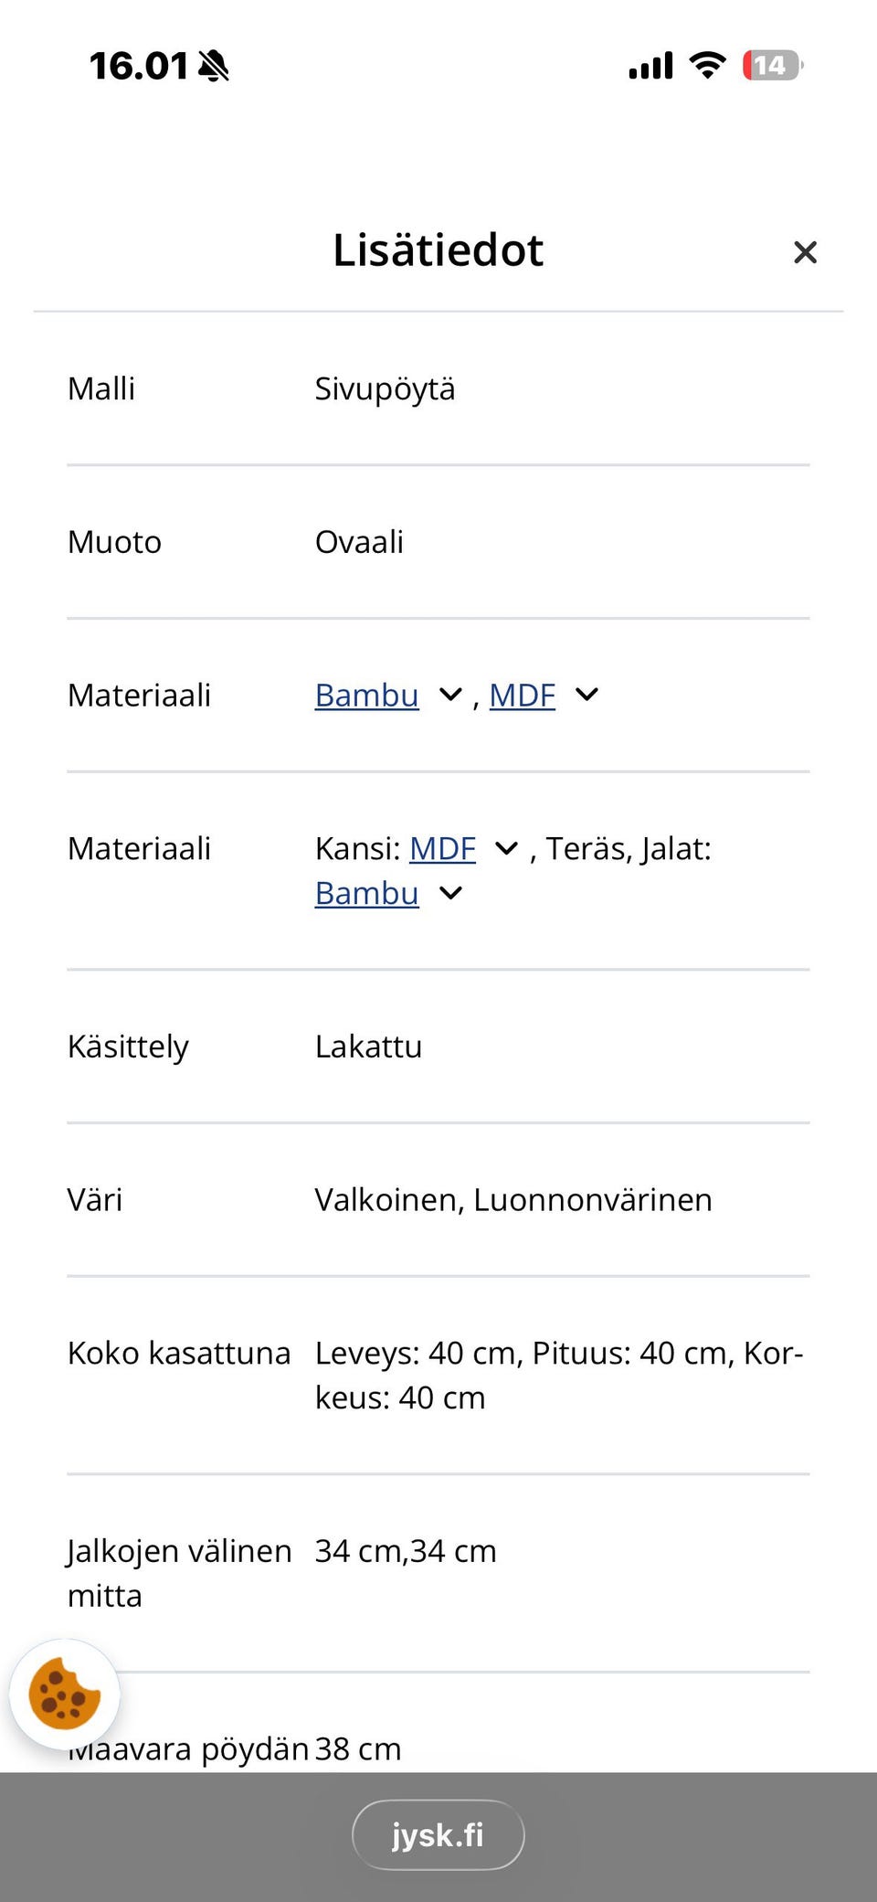The image size is (877, 1902).
Task: Click the Materiaali row label
Action: click(139, 696)
